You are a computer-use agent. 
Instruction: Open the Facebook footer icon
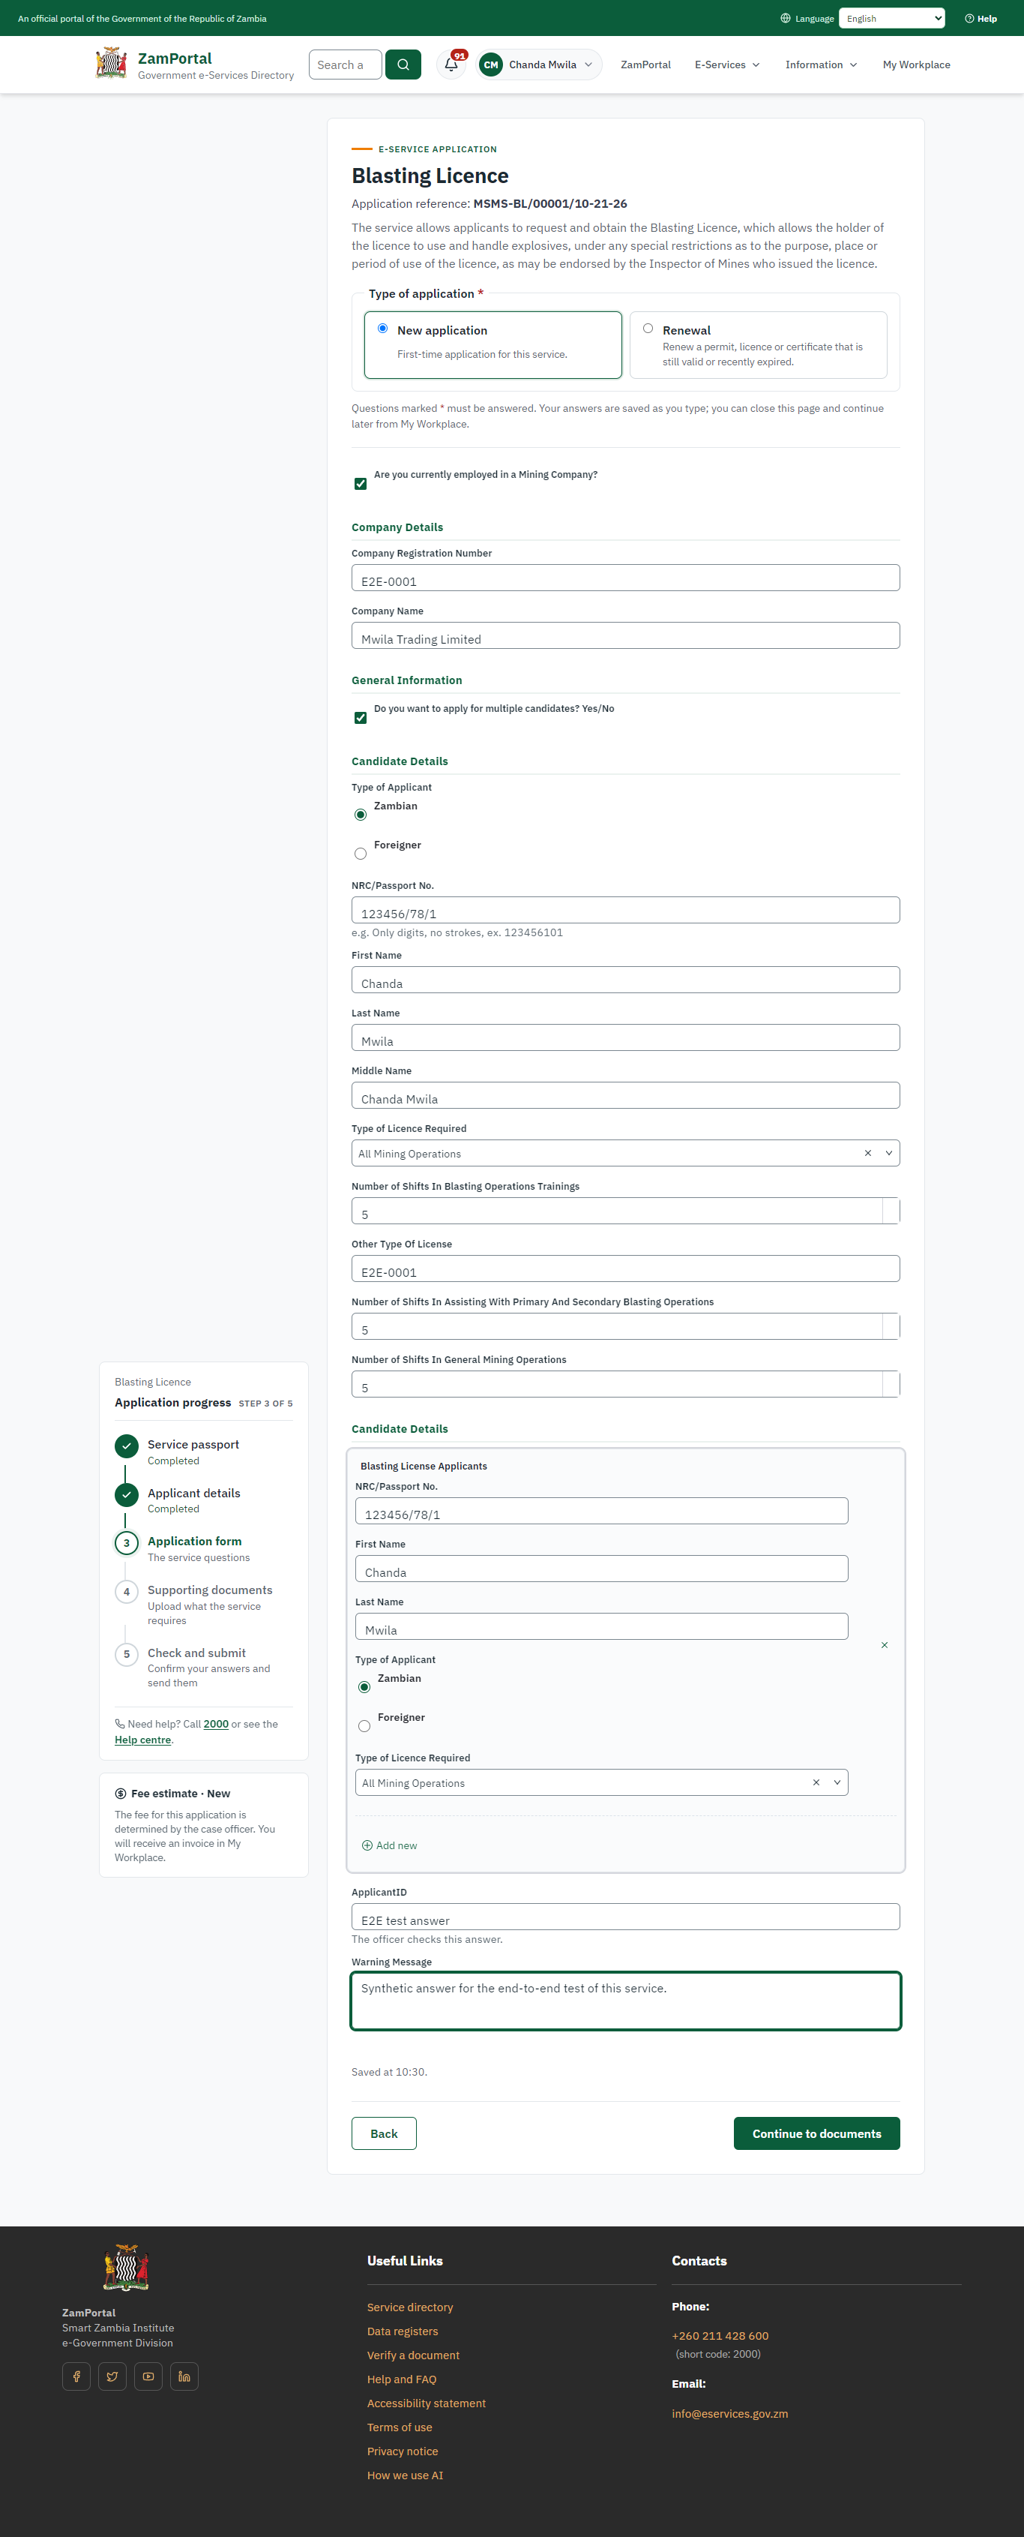[x=76, y=2376]
